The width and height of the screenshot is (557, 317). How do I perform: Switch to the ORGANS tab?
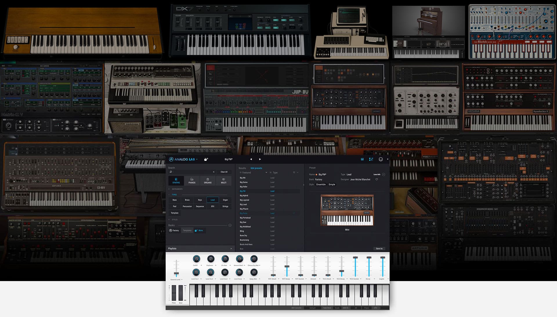click(208, 181)
